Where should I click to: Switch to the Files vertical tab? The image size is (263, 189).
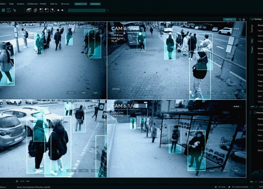coord(252,40)
